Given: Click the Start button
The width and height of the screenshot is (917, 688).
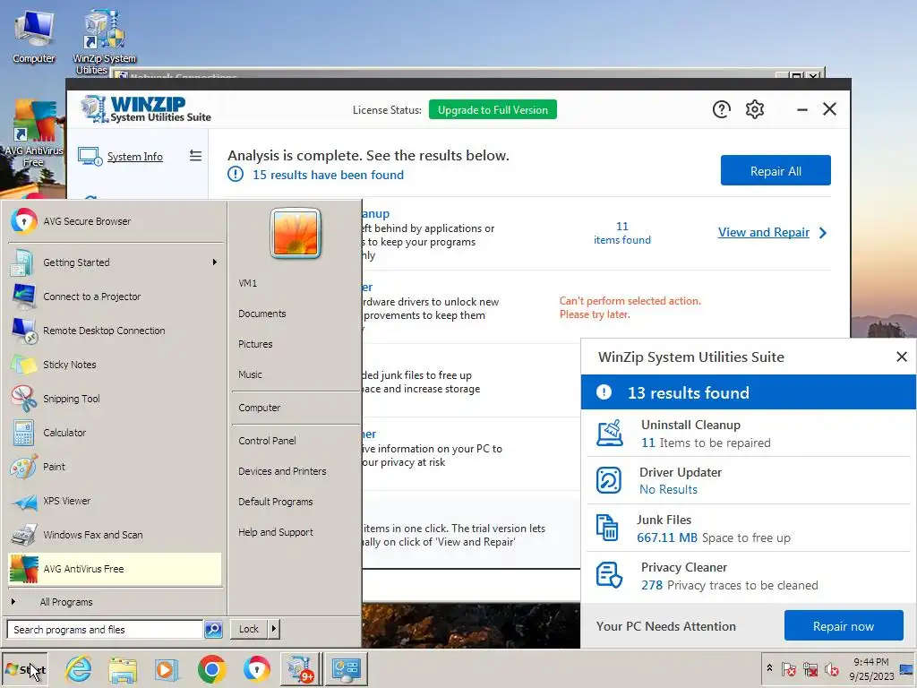Looking at the screenshot, I should tap(24, 669).
